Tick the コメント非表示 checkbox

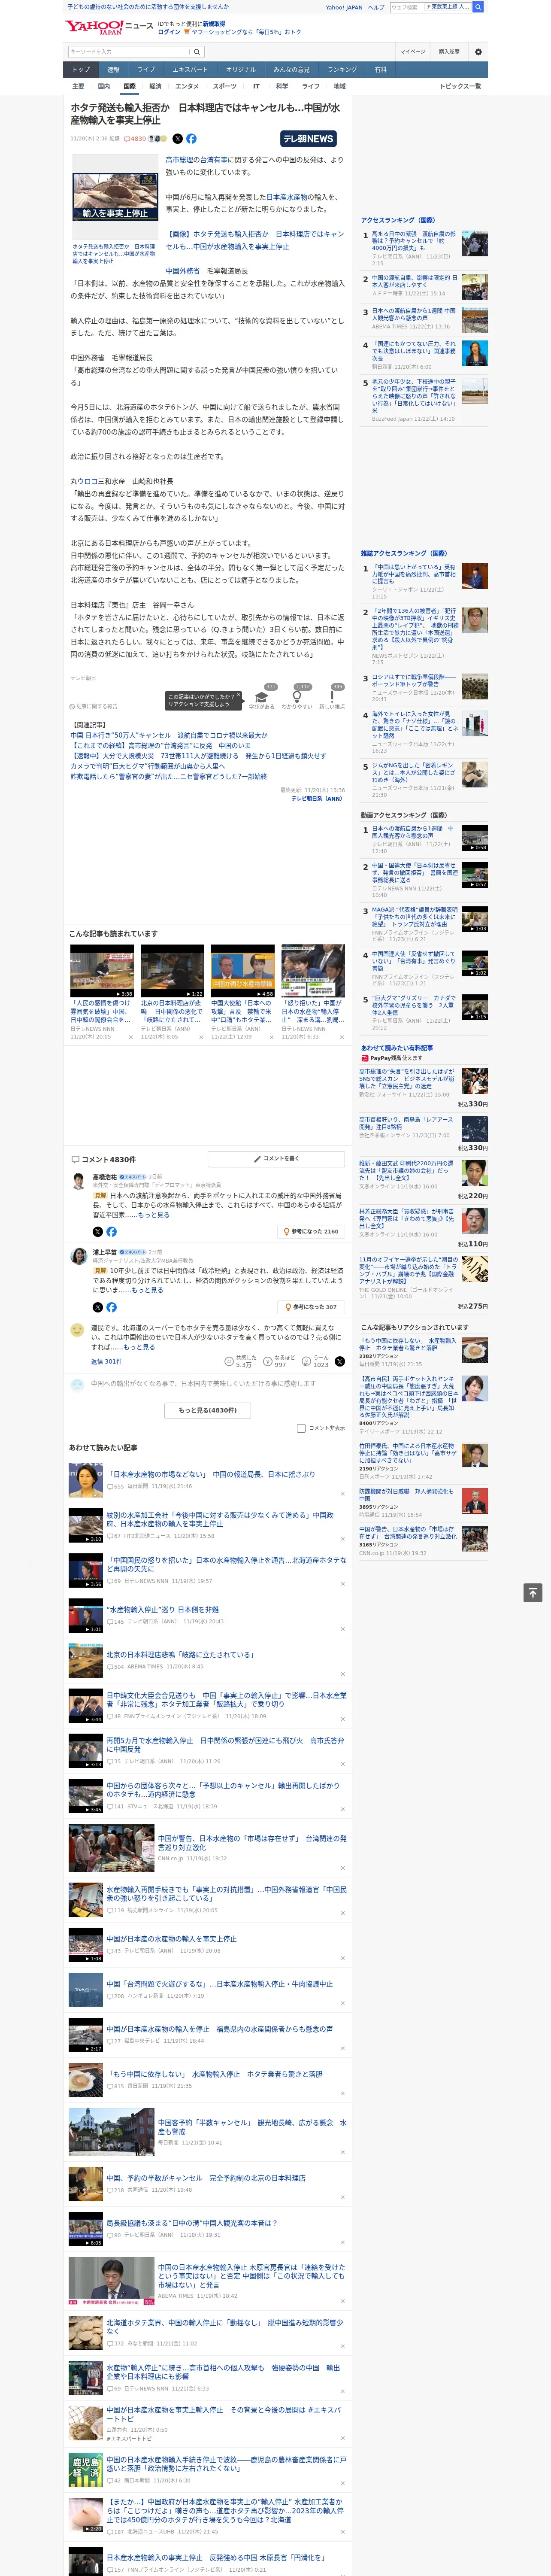pos(301,1428)
